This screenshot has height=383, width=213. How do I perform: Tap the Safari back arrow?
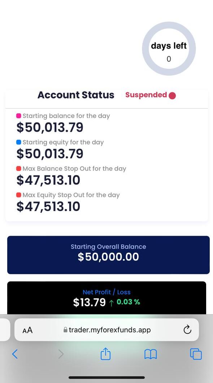[15, 354]
